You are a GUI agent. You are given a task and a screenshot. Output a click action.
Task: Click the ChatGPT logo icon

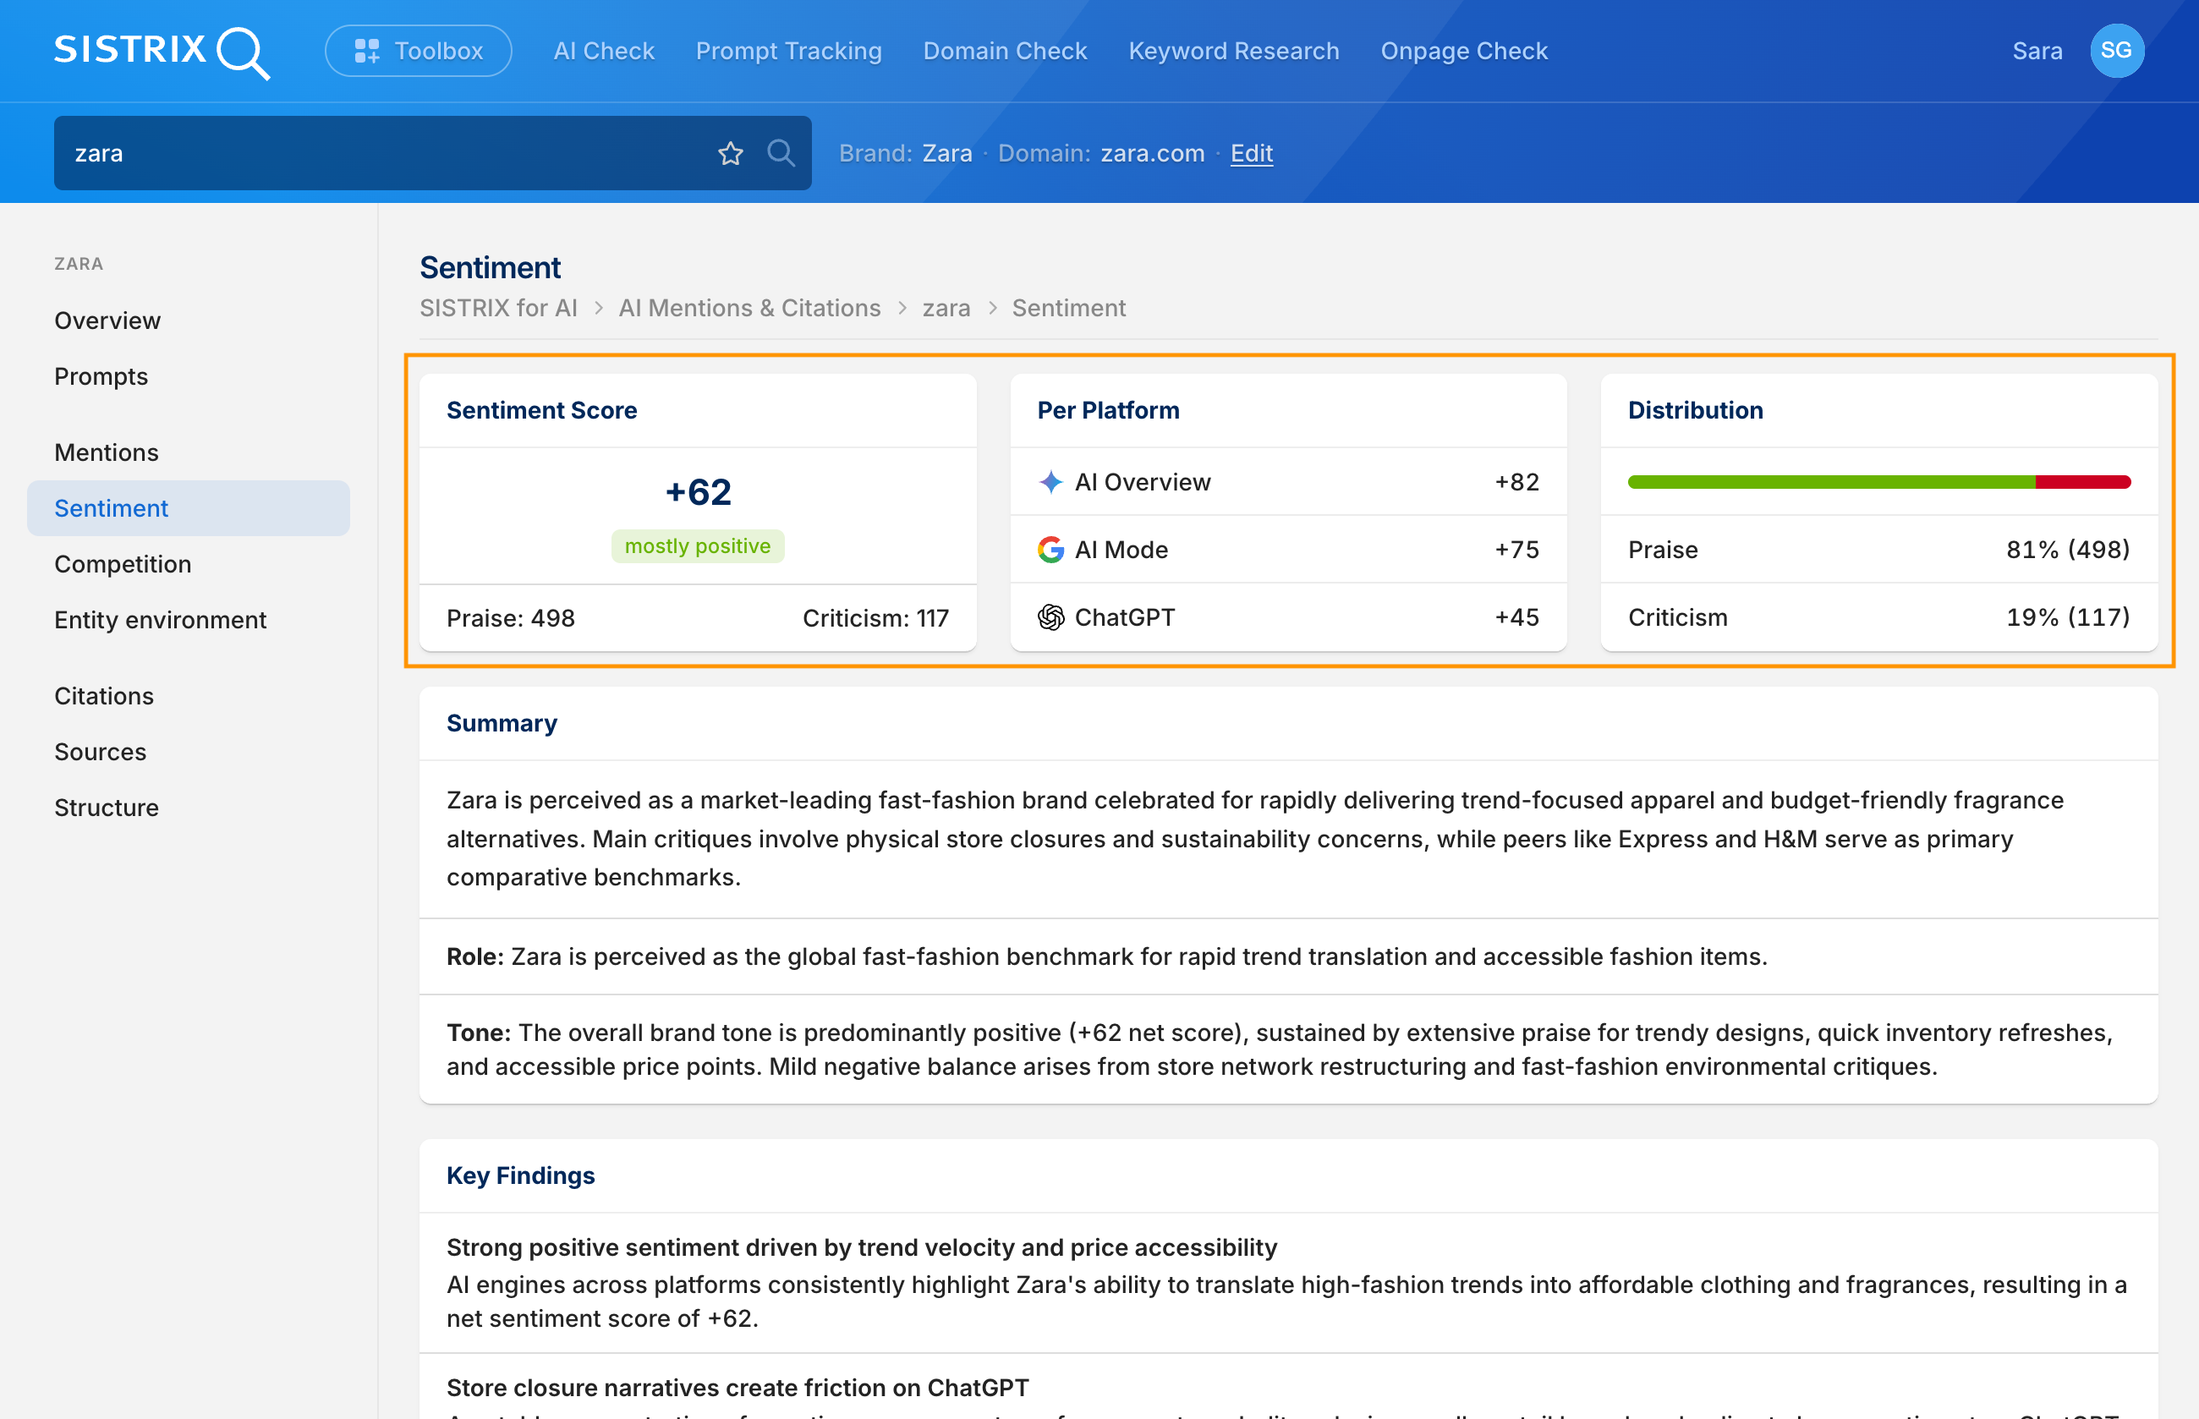tap(1050, 617)
